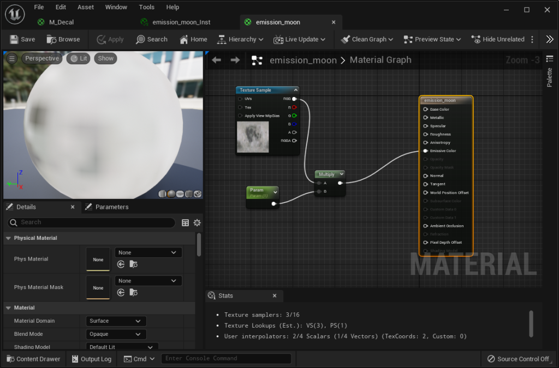Switch to emission_moon_Inst tab
The width and height of the screenshot is (559, 368).
click(x=176, y=22)
